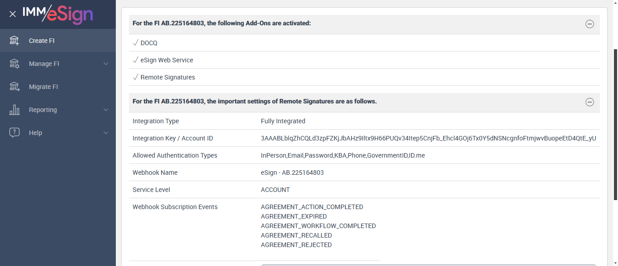618x266 pixels.
Task: Click the page vertical scrollbar
Action: [x=615, y=124]
